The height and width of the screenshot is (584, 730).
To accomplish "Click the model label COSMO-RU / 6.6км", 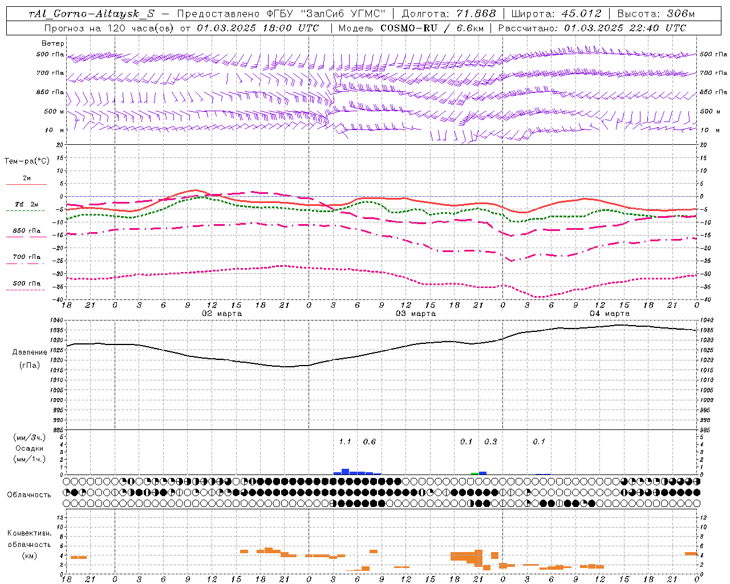I will coord(432,28).
